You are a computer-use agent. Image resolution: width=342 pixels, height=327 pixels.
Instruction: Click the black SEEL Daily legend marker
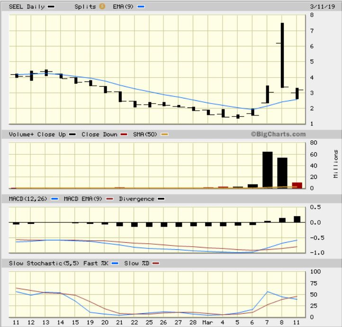coord(52,7)
